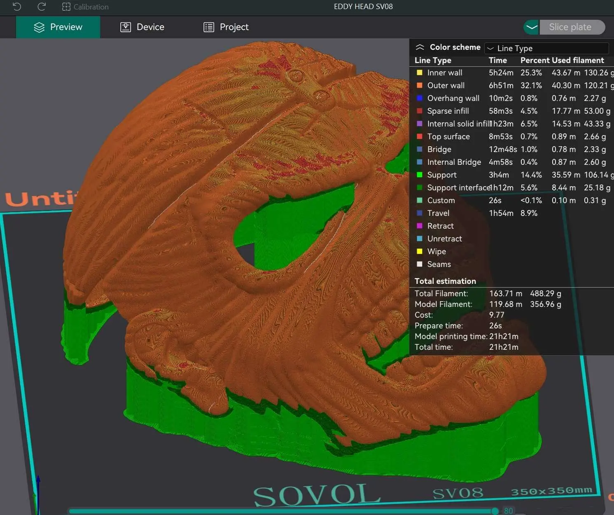Click the Prepare time 26s value
614x515 pixels.
coord(495,325)
